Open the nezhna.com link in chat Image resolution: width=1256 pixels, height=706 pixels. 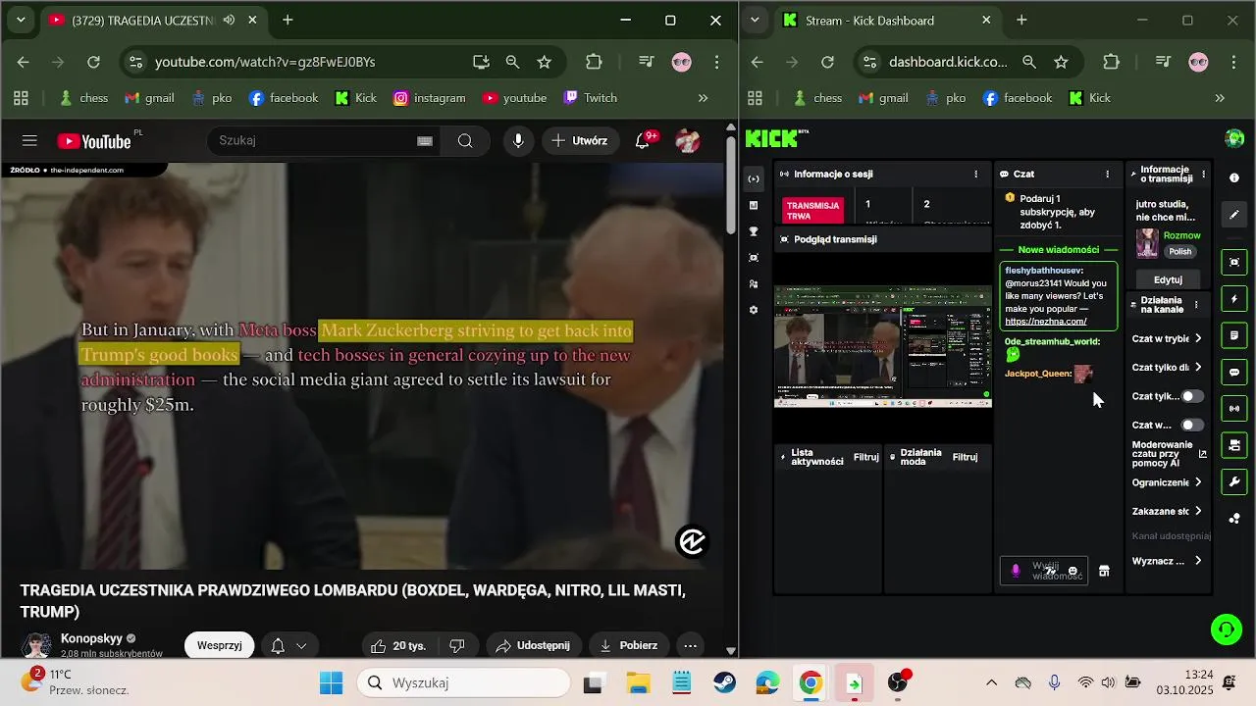pos(1045,322)
